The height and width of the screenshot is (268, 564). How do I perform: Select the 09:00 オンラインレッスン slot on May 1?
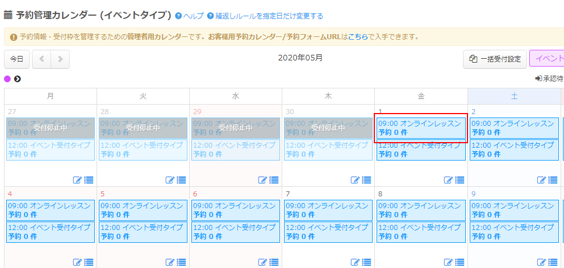click(x=420, y=128)
